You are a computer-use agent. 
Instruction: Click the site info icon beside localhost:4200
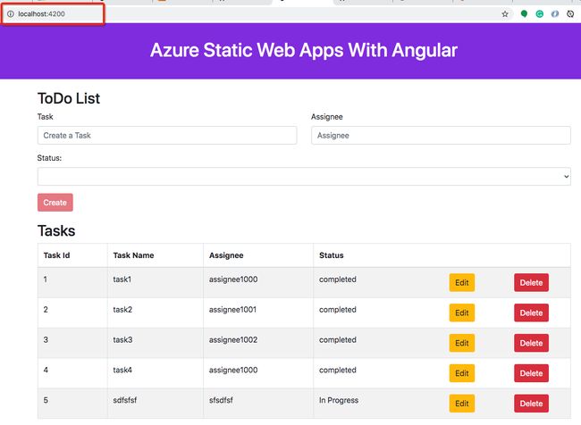point(11,14)
